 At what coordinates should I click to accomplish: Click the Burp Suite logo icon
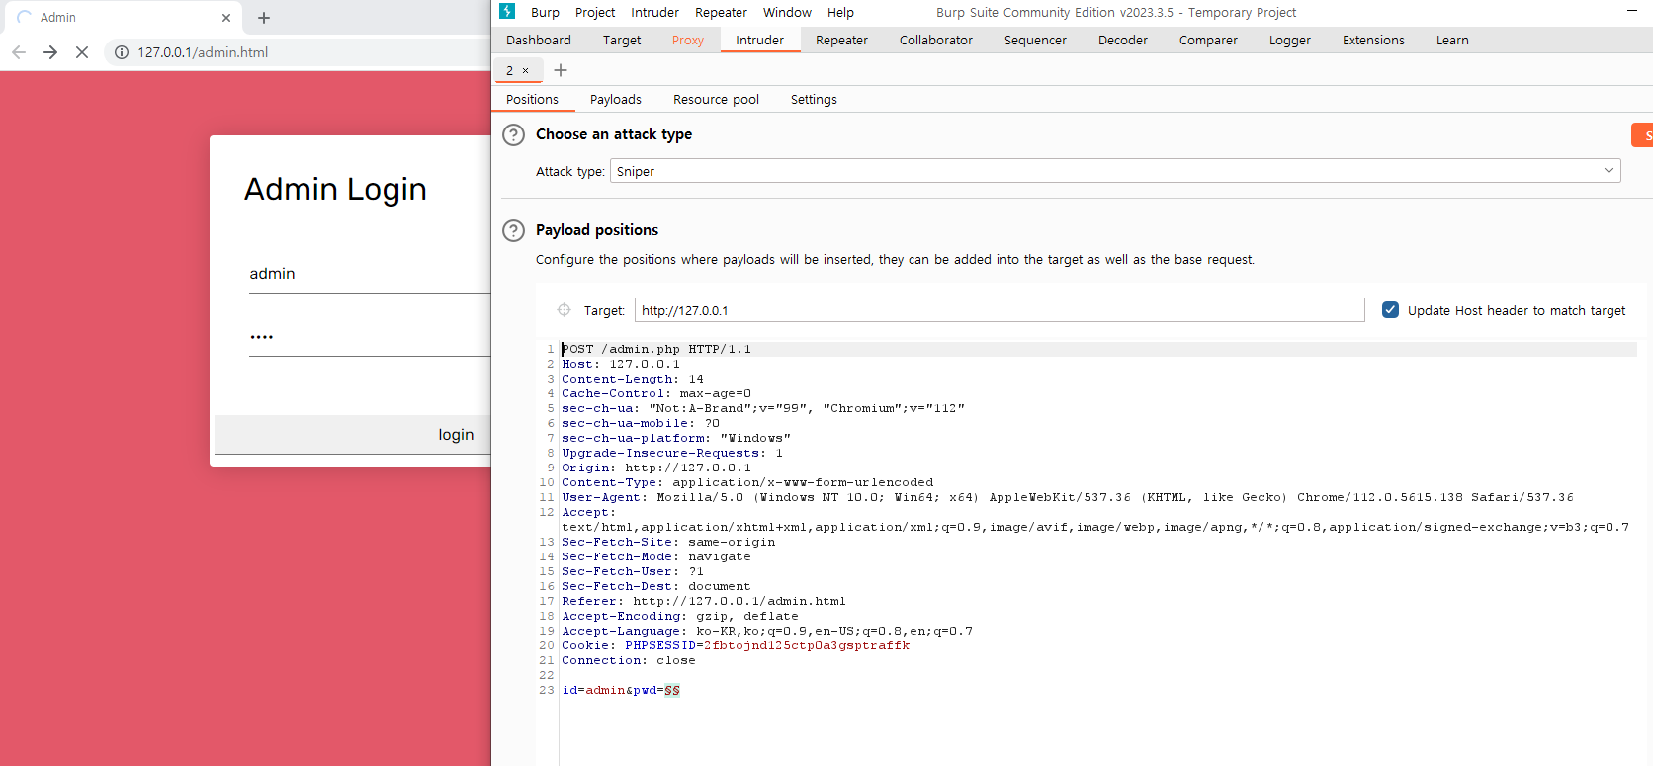(507, 11)
